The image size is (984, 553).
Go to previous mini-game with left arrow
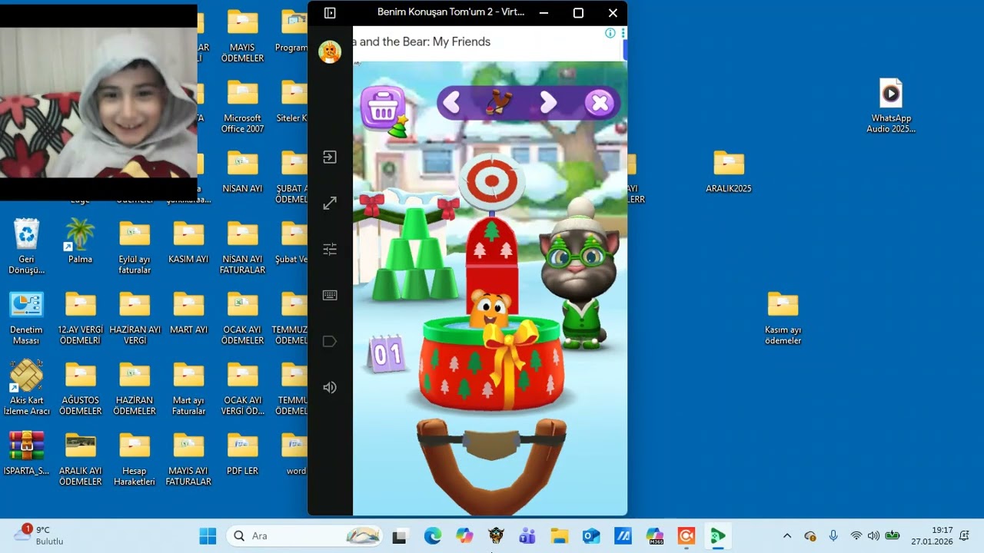point(452,102)
